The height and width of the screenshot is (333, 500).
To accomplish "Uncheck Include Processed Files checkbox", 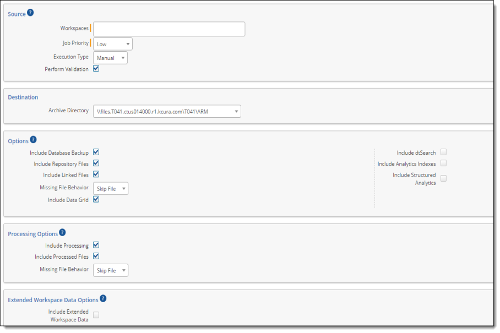I will [96, 256].
